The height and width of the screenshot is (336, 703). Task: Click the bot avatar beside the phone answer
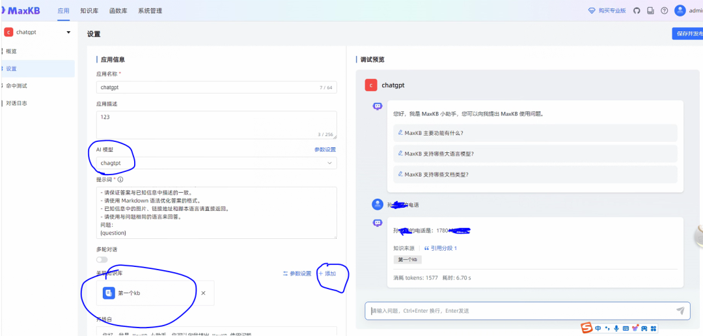coord(378,222)
